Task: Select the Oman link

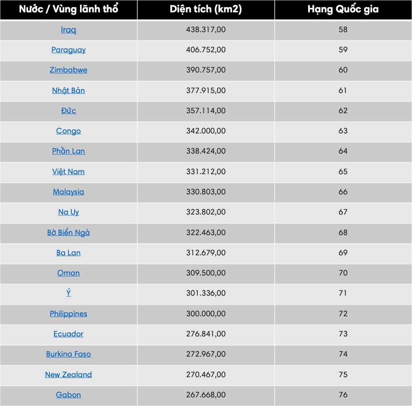Action: pos(68,273)
